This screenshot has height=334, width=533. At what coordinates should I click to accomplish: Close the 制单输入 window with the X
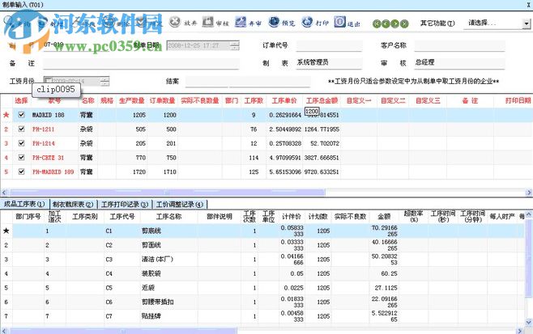tap(529, 5)
